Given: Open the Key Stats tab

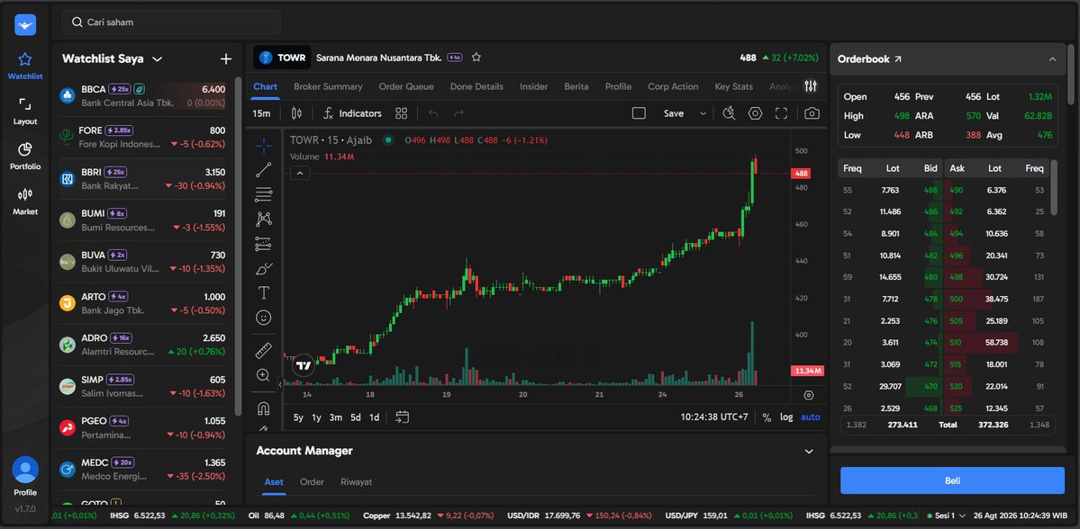Looking at the screenshot, I should coord(733,86).
